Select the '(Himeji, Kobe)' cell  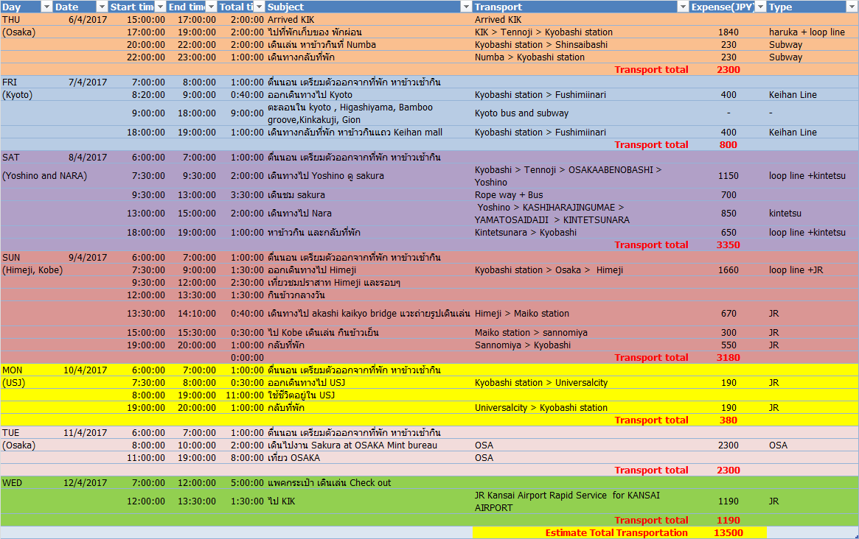click(32, 270)
